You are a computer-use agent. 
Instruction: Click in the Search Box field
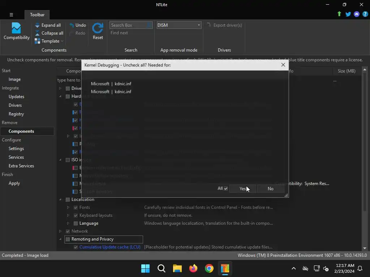[x=131, y=25]
